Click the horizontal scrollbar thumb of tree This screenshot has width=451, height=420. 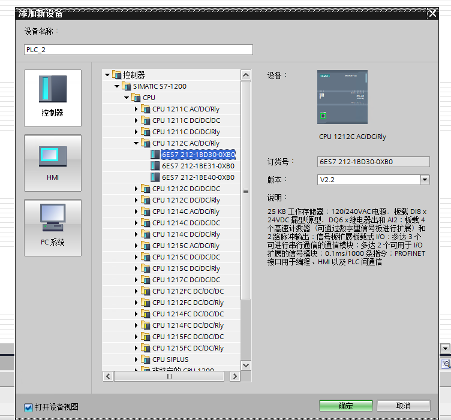169,376
